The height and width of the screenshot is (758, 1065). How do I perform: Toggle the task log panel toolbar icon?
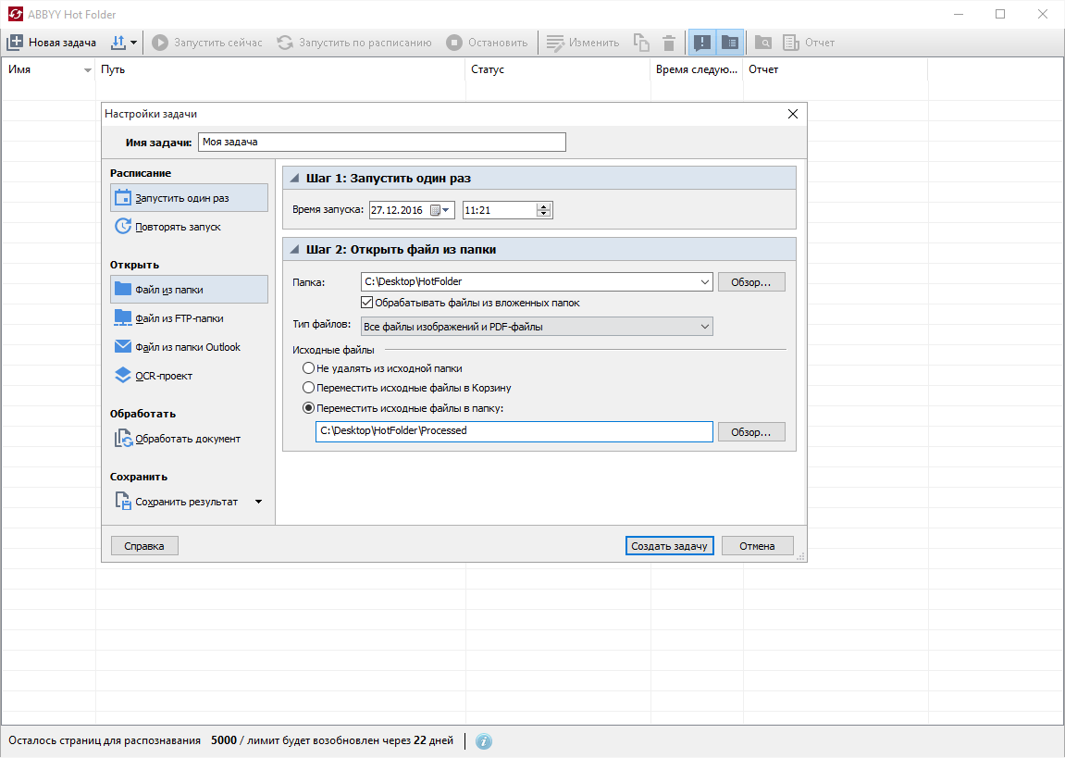(729, 43)
